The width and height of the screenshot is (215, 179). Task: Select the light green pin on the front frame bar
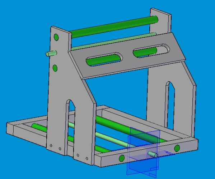pos(153,154)
